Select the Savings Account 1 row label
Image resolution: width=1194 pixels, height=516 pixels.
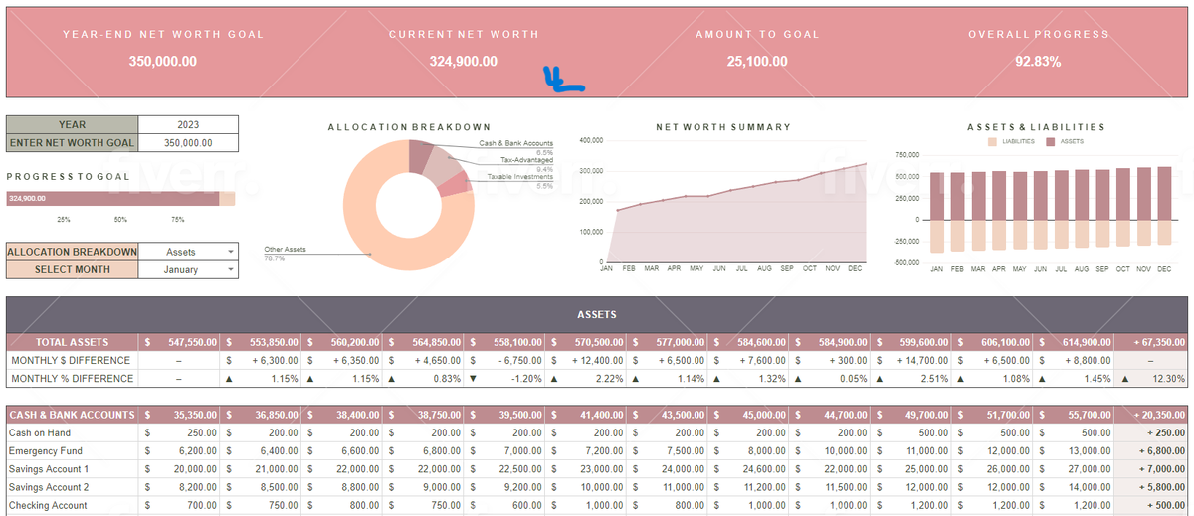(72, 469)
